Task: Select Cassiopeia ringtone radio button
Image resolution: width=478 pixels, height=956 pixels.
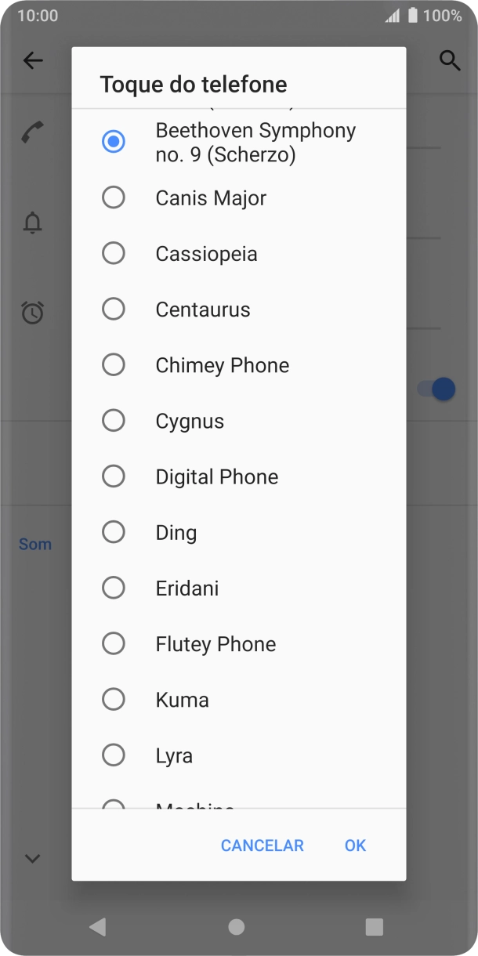Action: tap(114, 253)
